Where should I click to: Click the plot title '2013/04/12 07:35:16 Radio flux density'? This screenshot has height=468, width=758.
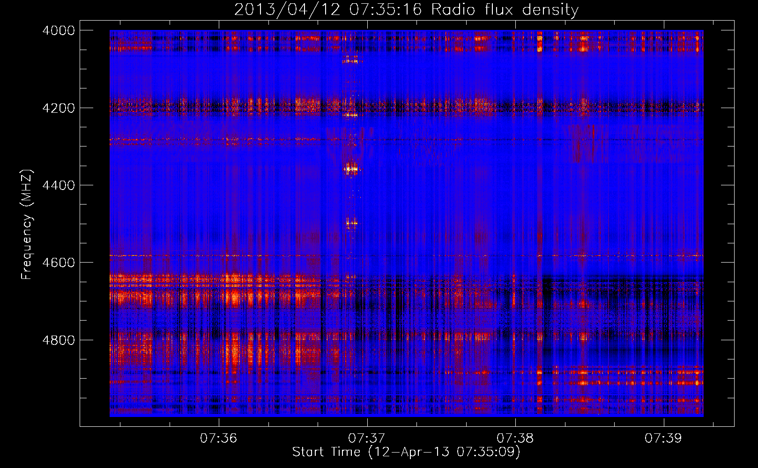point(406,9)
